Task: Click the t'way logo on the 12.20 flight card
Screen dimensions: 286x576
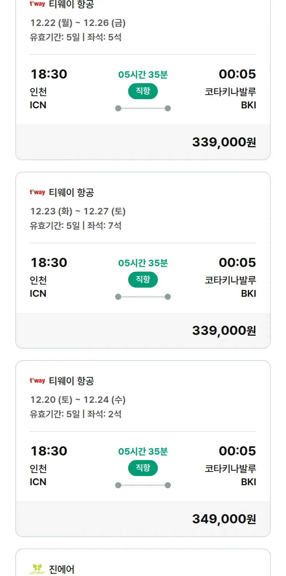Action: pyautogui.click(x=37, y=381)
